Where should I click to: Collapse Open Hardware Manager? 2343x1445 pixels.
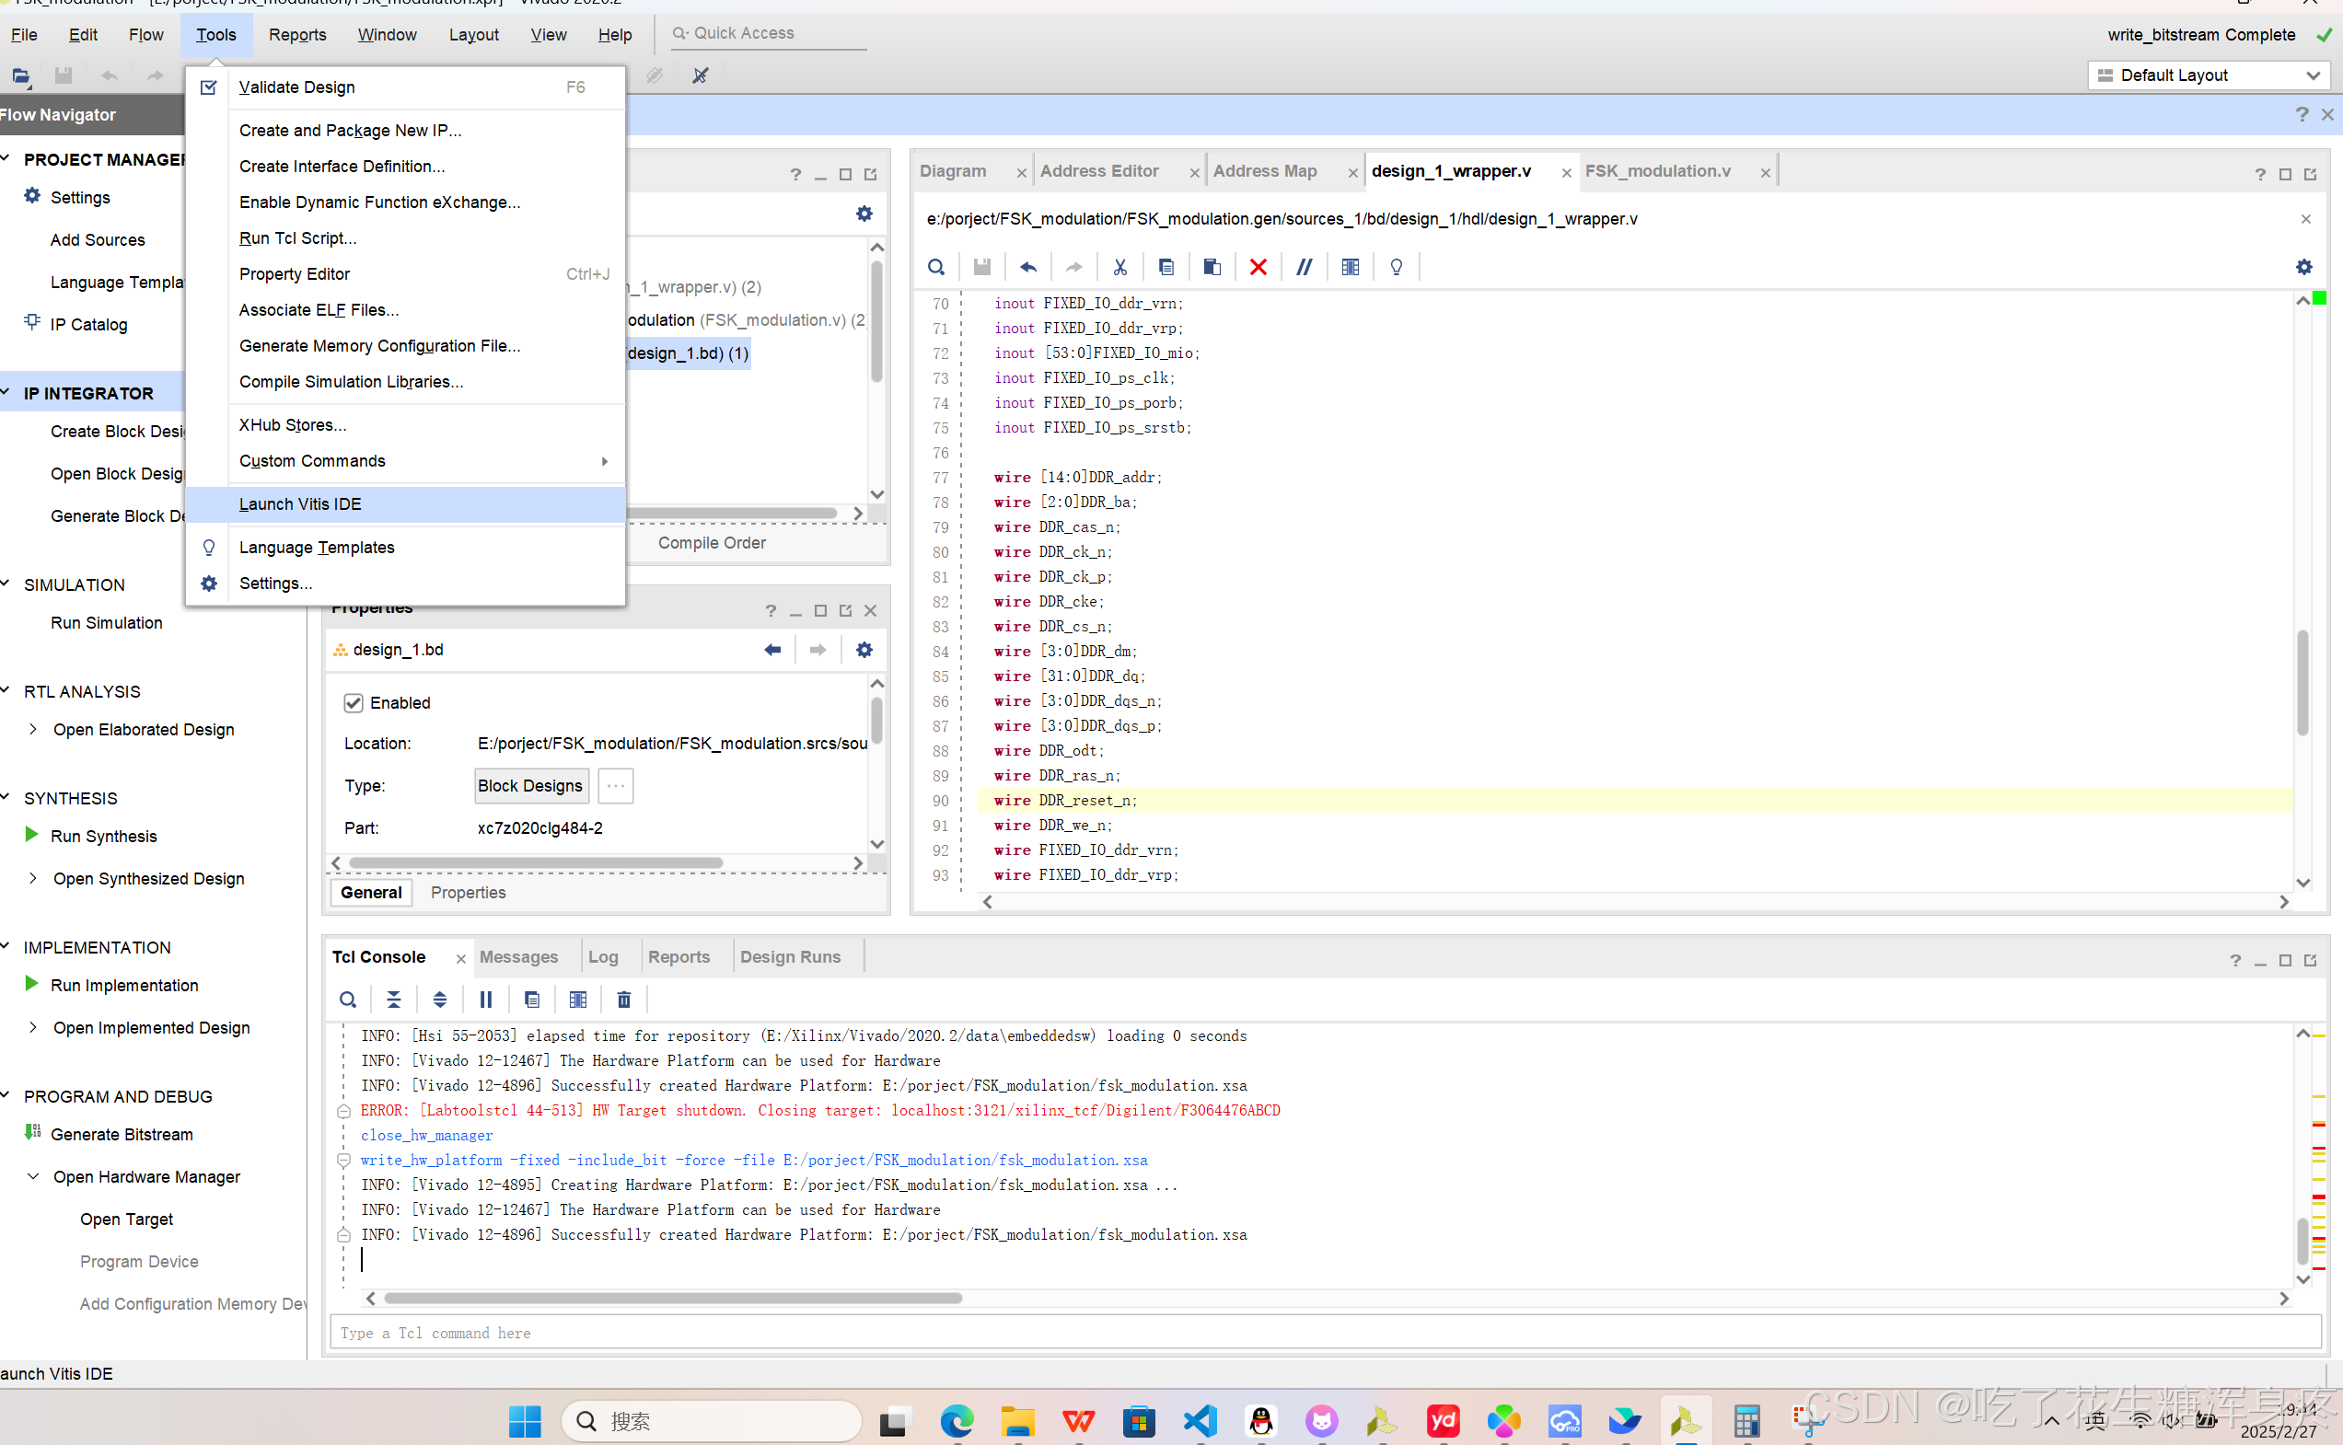click(x=33, y=1176)
